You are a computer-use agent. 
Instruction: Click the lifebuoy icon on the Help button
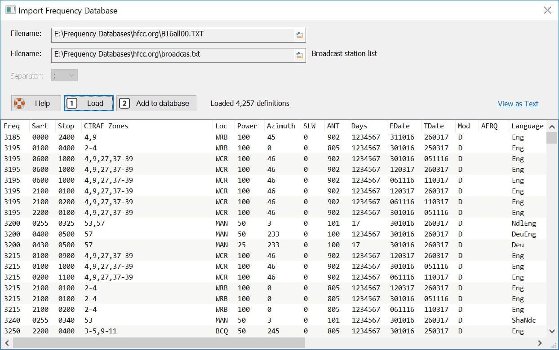(x=20, y=103)
